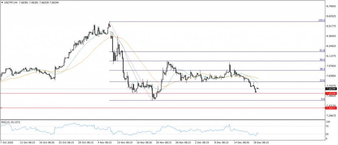The image size is (338, 145).
Task: Select the Fibonacci 100.0 level label
Action: (321, 20)
